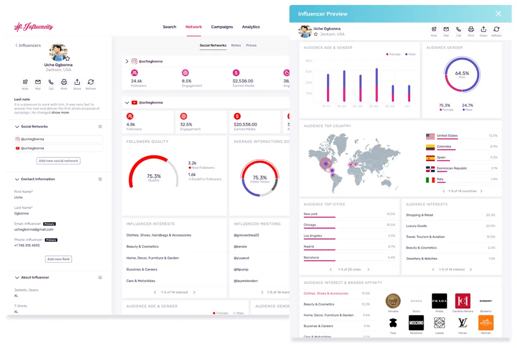Toggle the Female legend in Audience Age chart
Image resolution: width=517 pixels, height=348 pixels.
point(393,54)
